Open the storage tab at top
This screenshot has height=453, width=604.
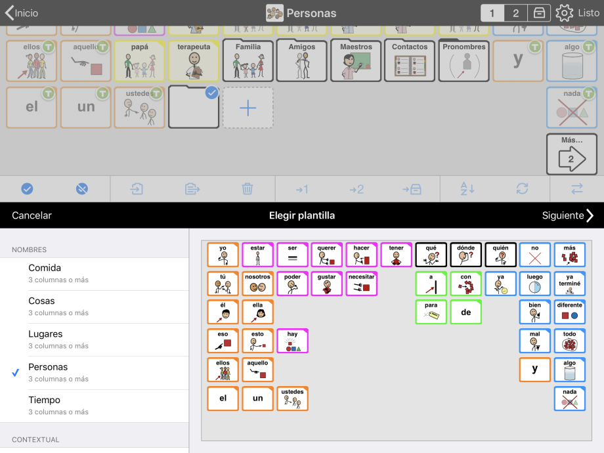(538, 13)
